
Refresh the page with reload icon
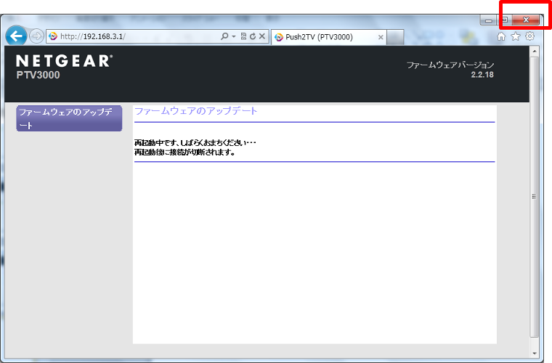(x=253, y=36)
